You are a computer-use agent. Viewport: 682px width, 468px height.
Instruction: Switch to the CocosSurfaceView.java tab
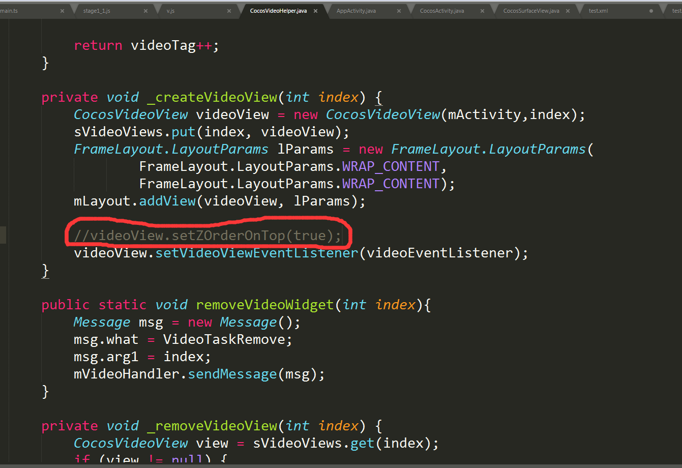531,11
